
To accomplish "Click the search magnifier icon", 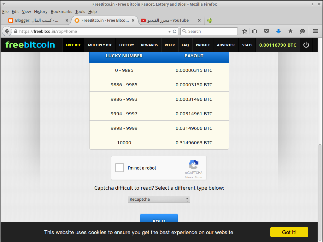I will (185, 31).
